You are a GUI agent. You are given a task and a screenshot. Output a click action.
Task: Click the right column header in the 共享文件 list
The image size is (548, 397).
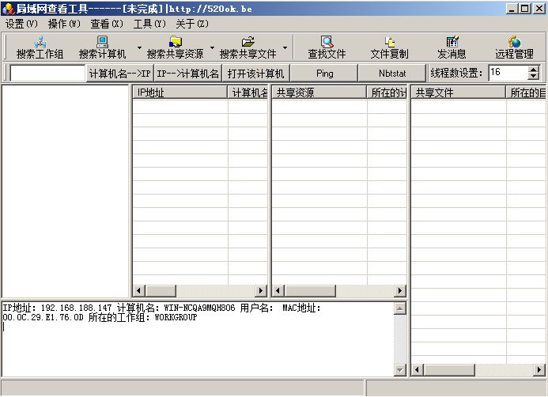click(x=526, y=93)
